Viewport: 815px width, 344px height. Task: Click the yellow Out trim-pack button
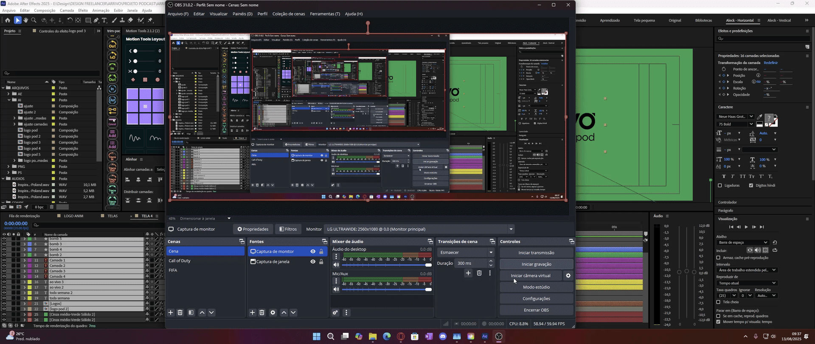coord(112,45)
